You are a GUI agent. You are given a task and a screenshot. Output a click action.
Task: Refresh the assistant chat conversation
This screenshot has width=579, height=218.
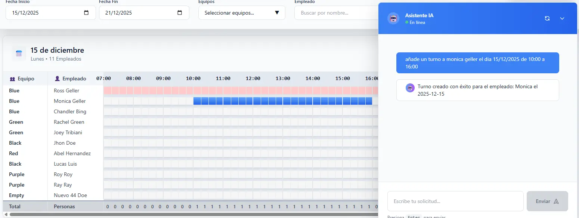click(547, 18)
